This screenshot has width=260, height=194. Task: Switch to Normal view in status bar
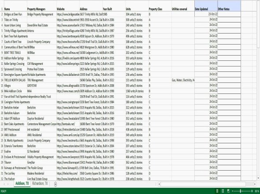(217, 191)
